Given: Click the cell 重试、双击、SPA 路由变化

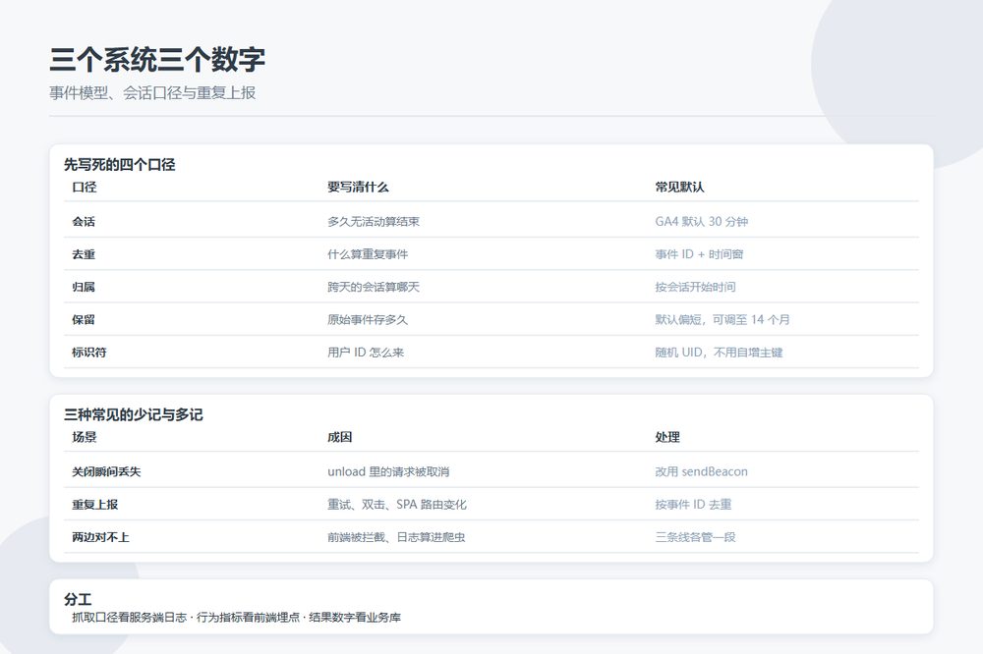Looking at the screenshot, I should [397, 504].
